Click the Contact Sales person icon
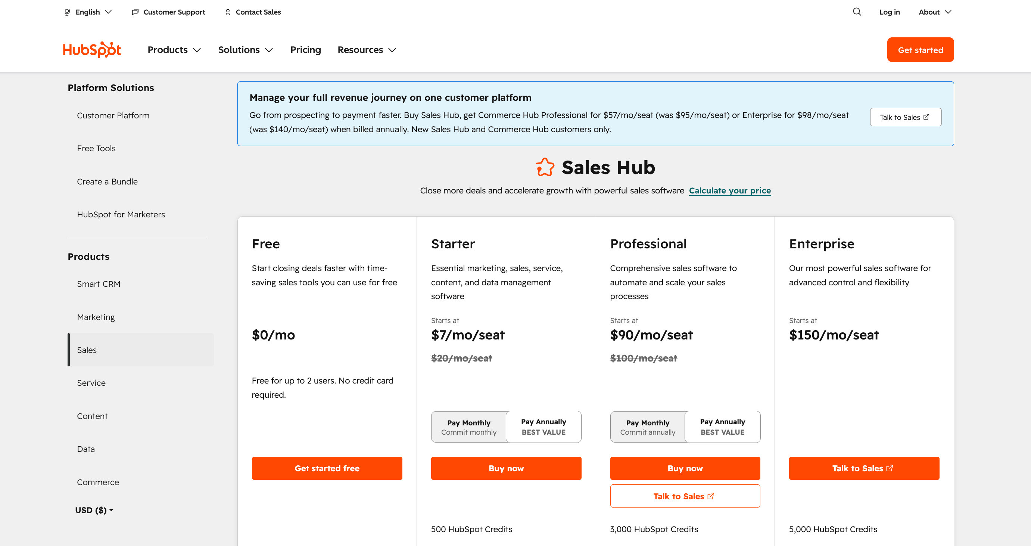The height and width of the screenshot is (546, 1031). click(228, 12)
